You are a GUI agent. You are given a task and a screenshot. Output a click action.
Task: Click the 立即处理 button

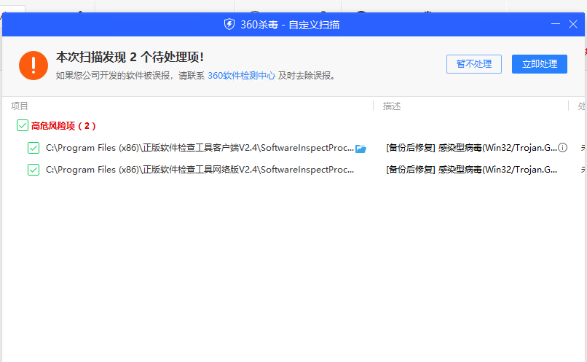540,64
